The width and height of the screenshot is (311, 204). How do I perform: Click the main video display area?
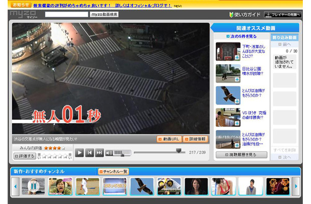point(111,78)
